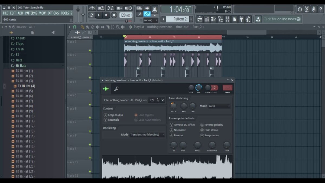Adjust the sampler VOL knob
Viewport: 325px width, 183px height.
coord(199,88)
